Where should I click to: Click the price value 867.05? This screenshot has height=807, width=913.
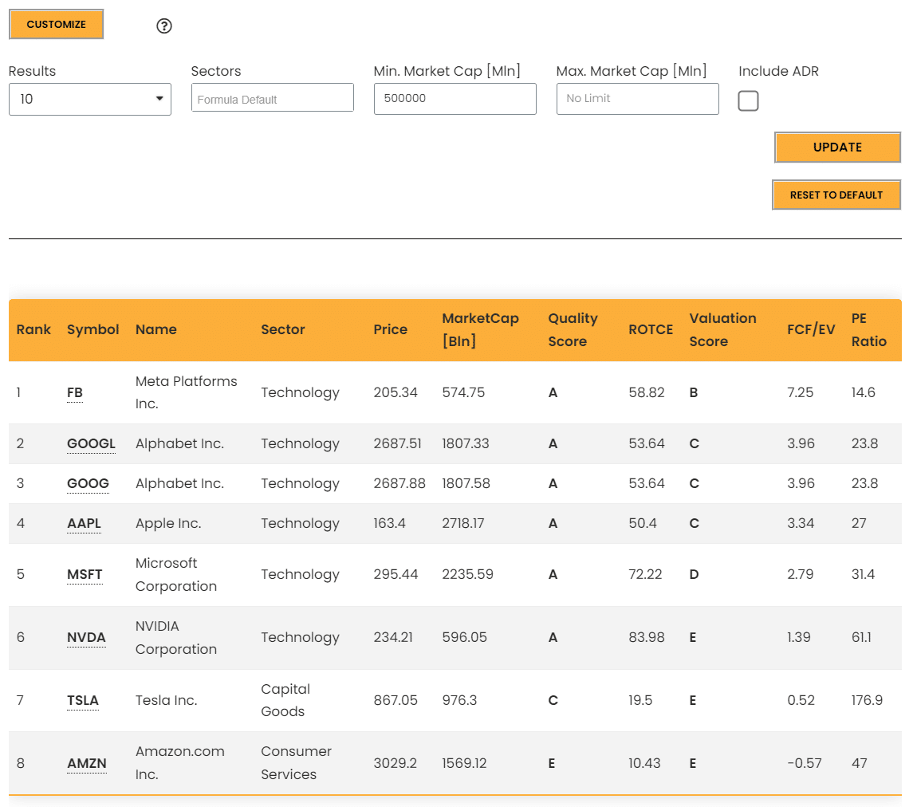pos(396,700)
